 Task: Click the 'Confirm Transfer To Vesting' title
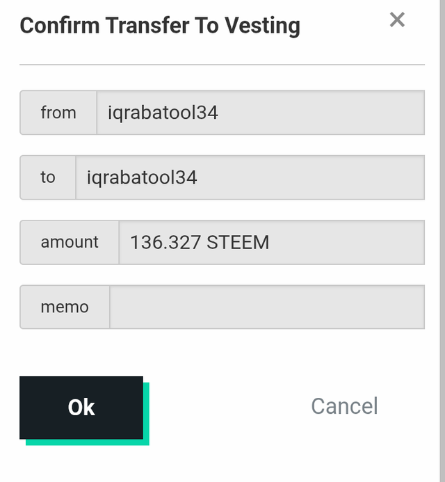[160, 26]
